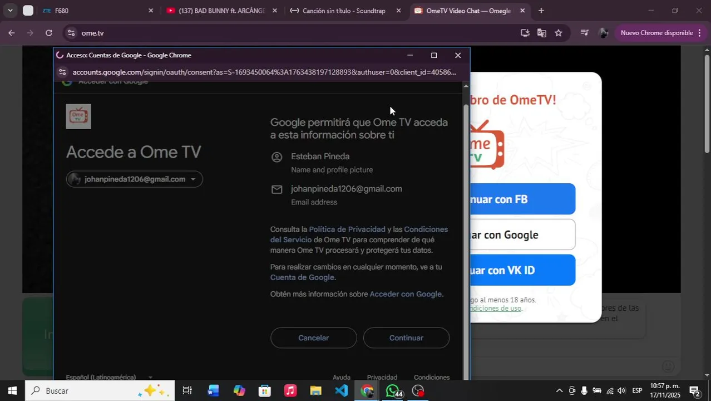Viewport: 711px width, 401px height.
Task: Open the Windows Start menu
Action: click(x=12, y=391)
